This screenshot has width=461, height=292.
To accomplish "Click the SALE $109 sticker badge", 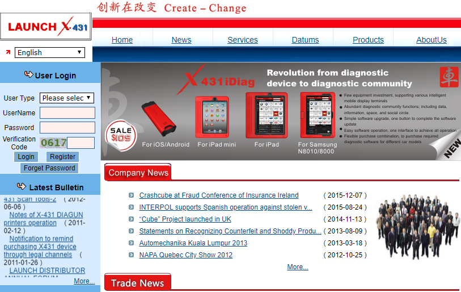I will point(121,136).
